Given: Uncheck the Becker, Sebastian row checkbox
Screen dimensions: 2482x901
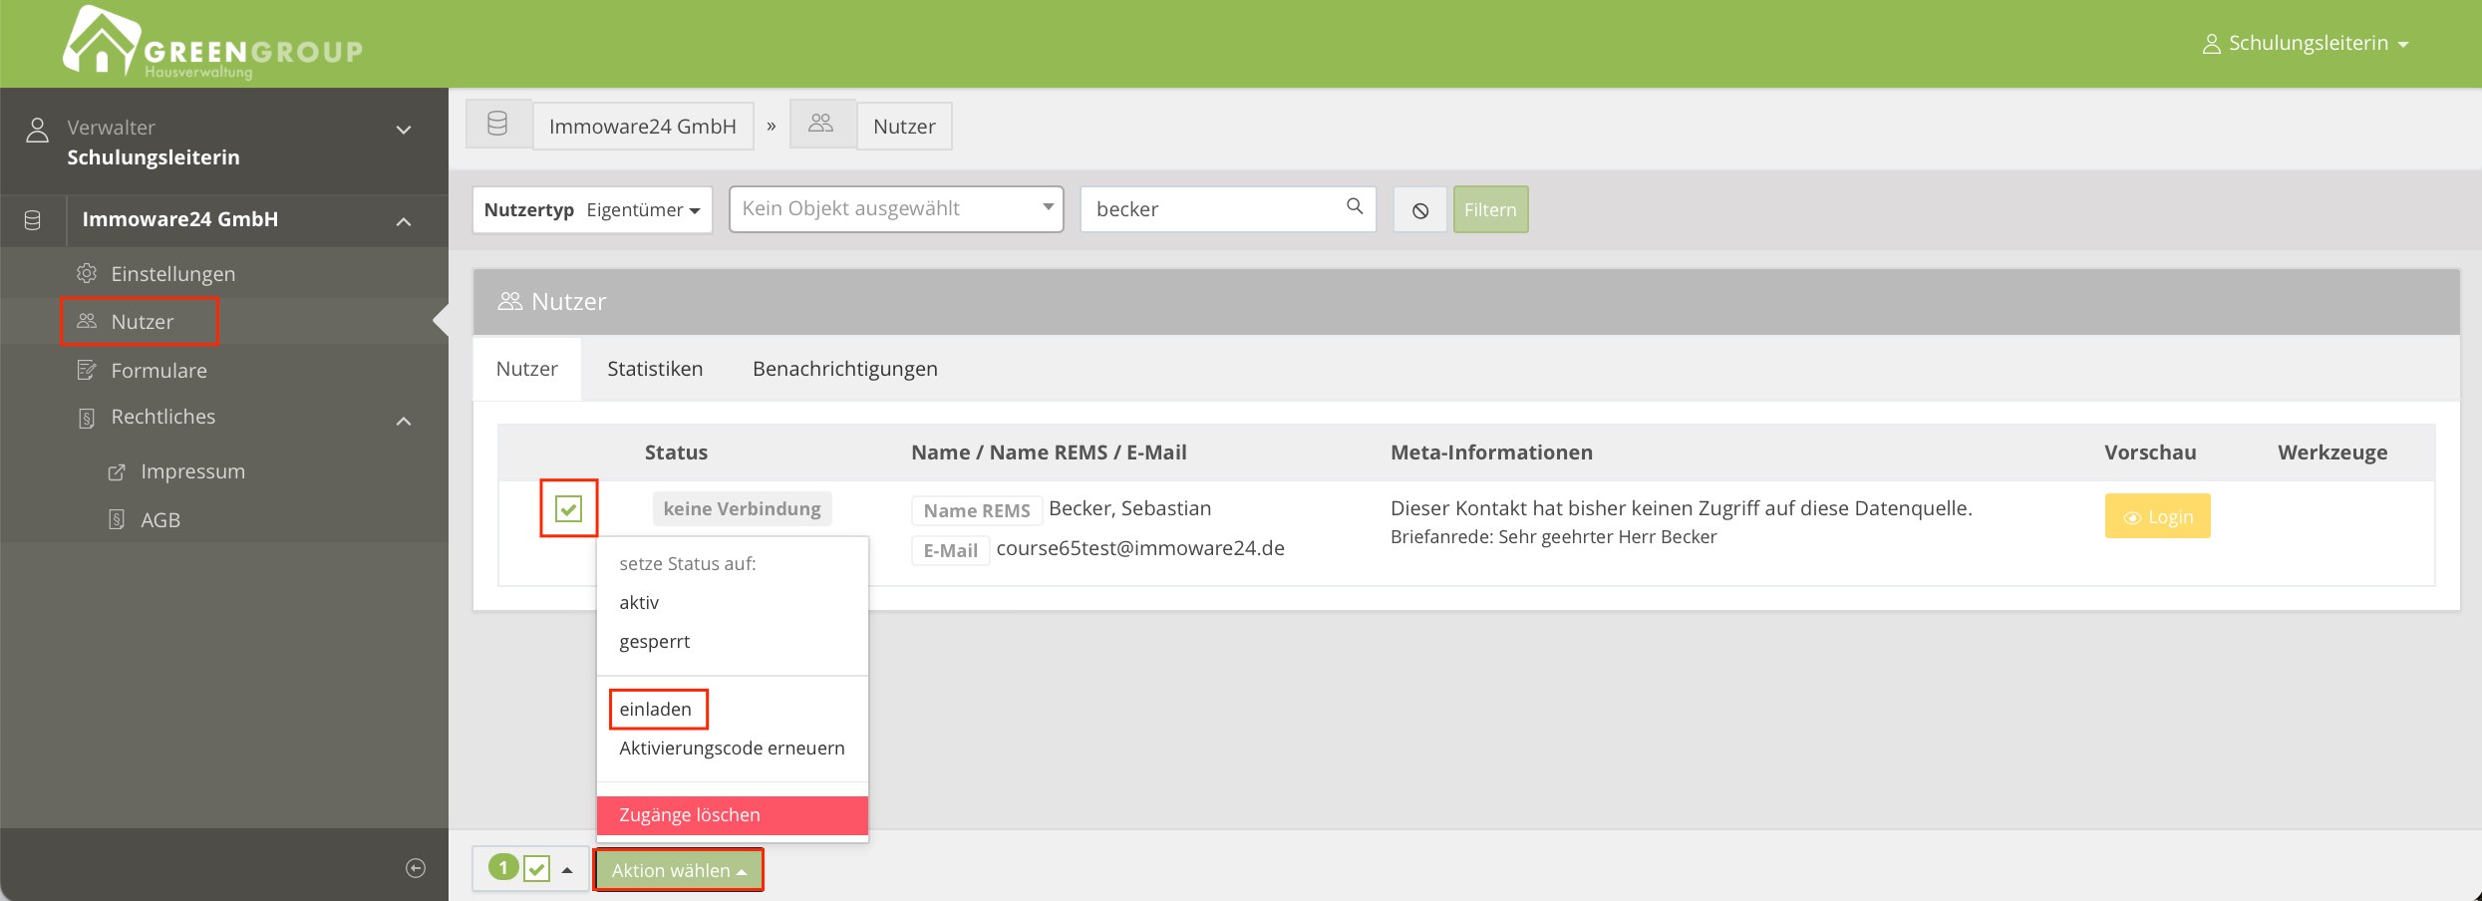Looking at the screenshot, I should (568, 509).
